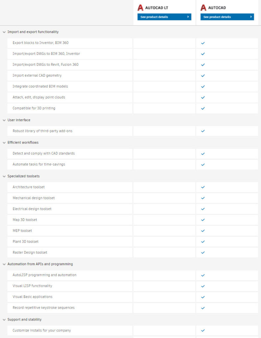Click checkmark for Compatible for 3D printing
This screenshot has width=261, height=338.
coord(203,108)
